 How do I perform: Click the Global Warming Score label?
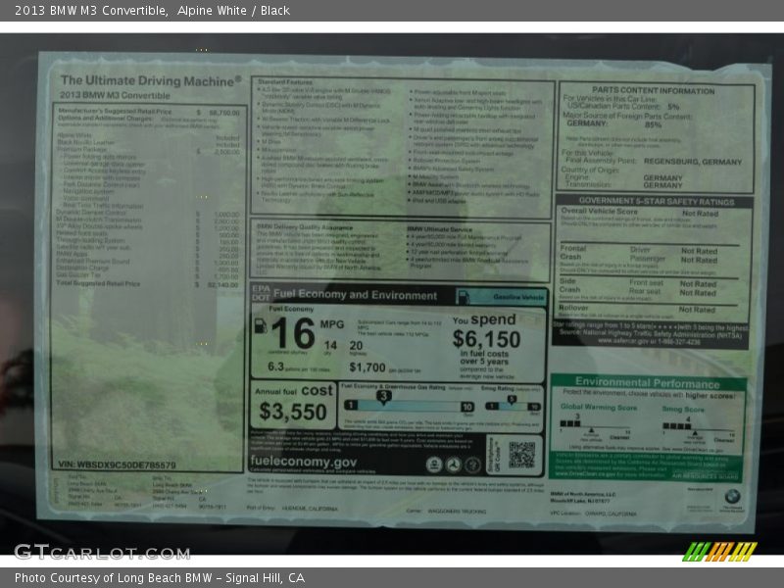tap(599, 407)
